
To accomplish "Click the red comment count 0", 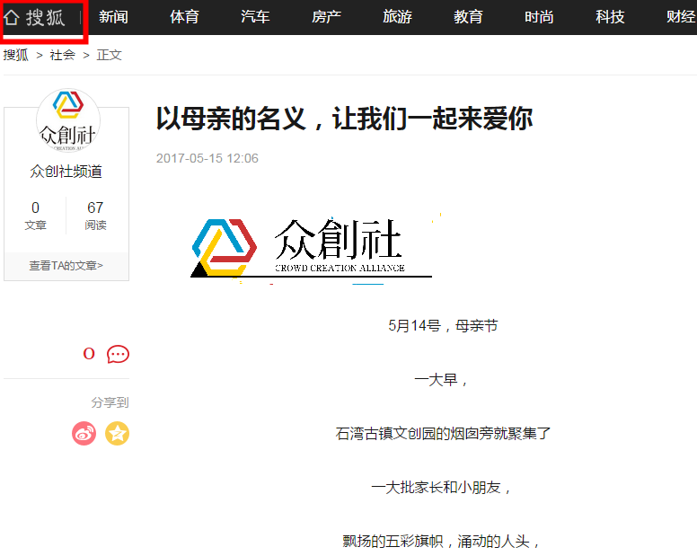I will click(x=89, y=354).
